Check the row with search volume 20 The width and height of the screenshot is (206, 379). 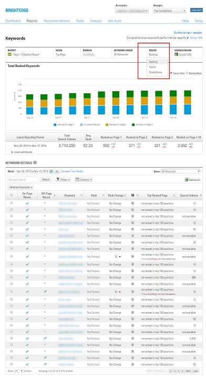[x=12, y=242]
